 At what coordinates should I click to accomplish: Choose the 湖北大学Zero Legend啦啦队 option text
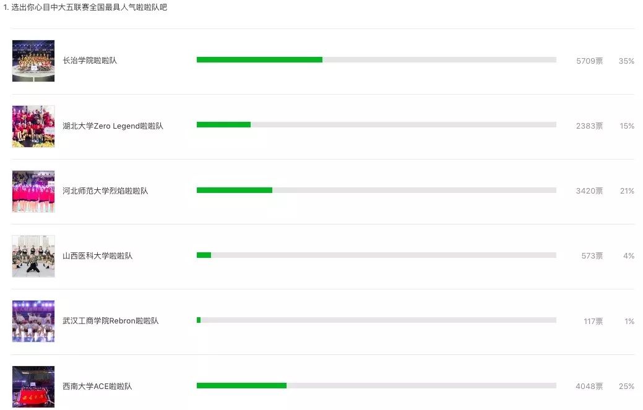[113, 126]
